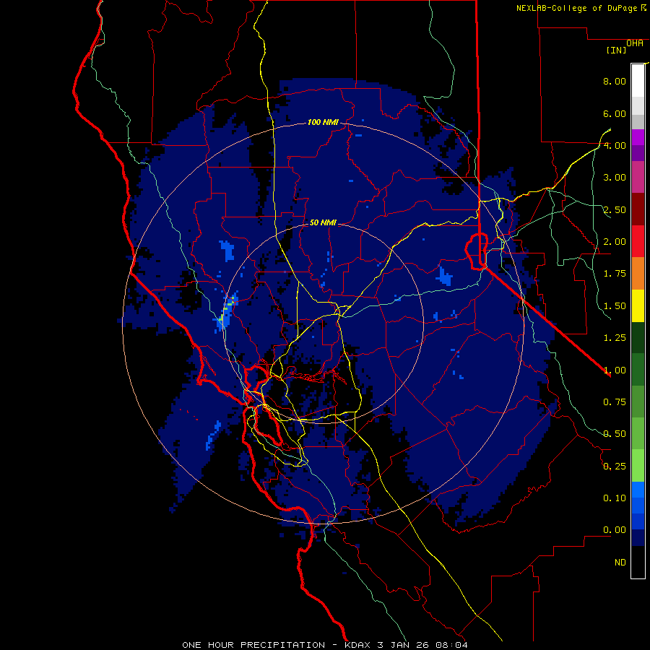
Task: Select the bright magenta swatch in the scale
Action: (x=638, y=137)
